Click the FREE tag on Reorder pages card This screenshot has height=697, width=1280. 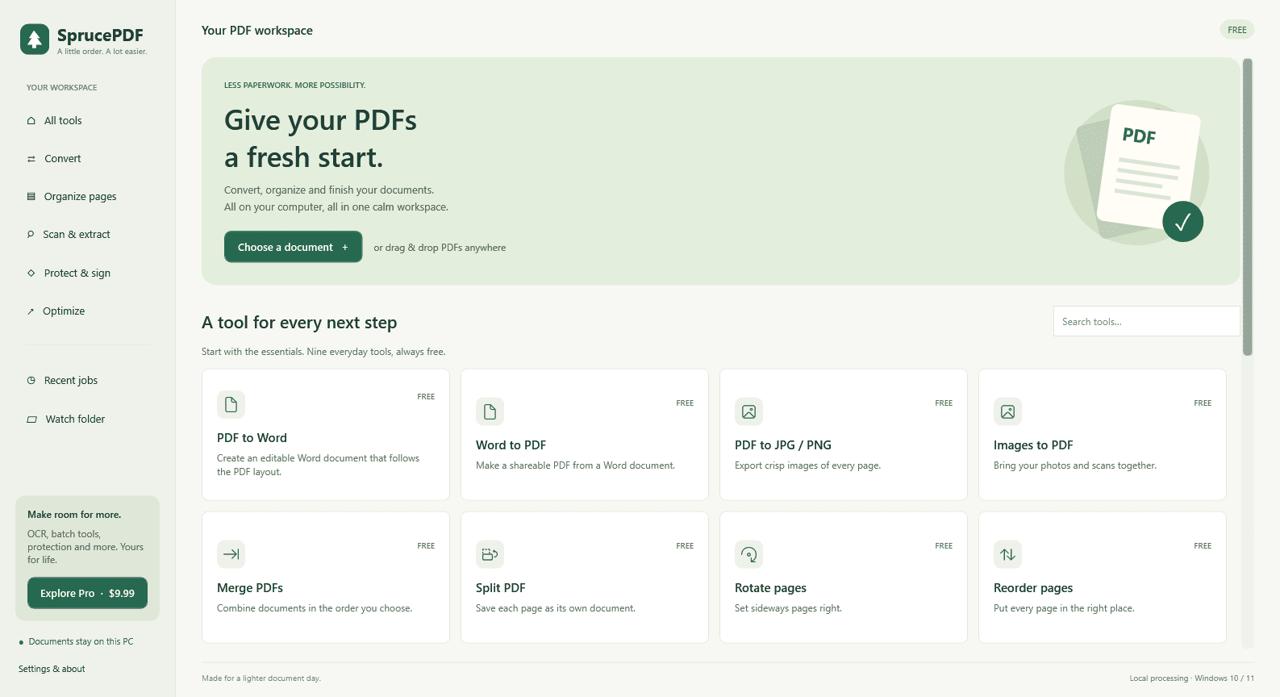click(1203, 546)
